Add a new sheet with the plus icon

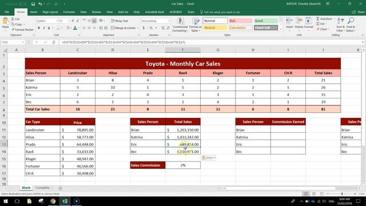click(60, 188)
